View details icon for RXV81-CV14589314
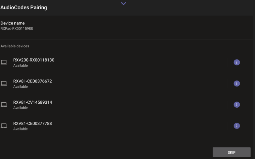The width and height of the screenshot is (255, 159). coord(237,105)
